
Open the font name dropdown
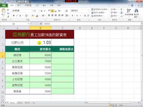(32, 11)
